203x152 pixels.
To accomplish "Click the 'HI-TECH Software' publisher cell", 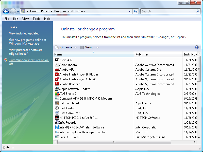I will coord(148,118).
